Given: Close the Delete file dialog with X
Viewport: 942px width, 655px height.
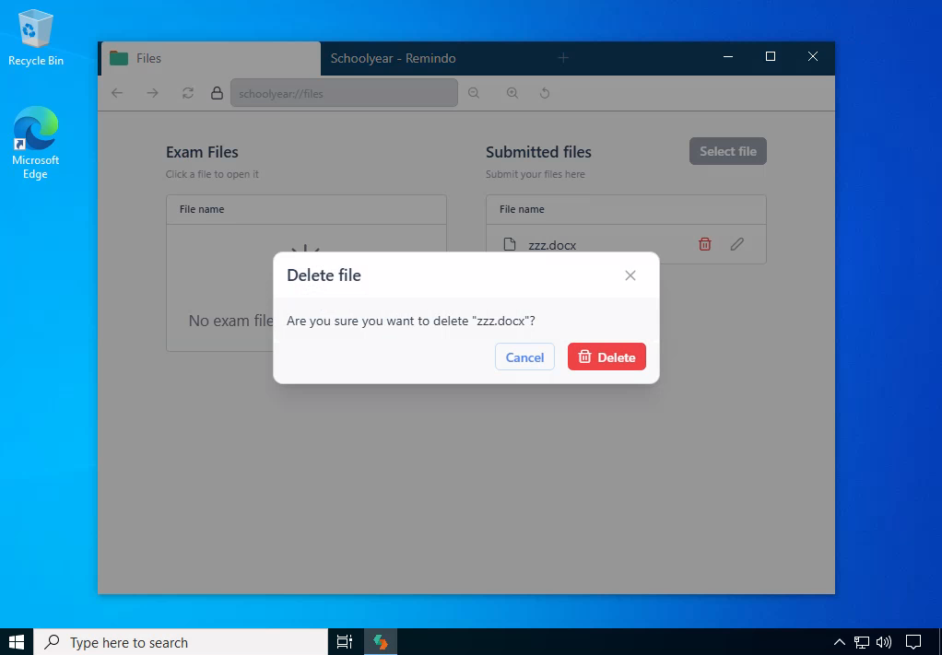Looking at the screenshot, I should (x=630, y=275).
